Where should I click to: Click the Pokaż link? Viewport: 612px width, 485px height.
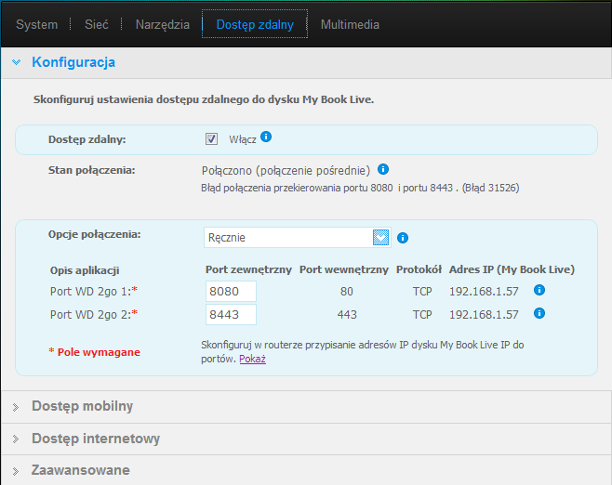253,359
